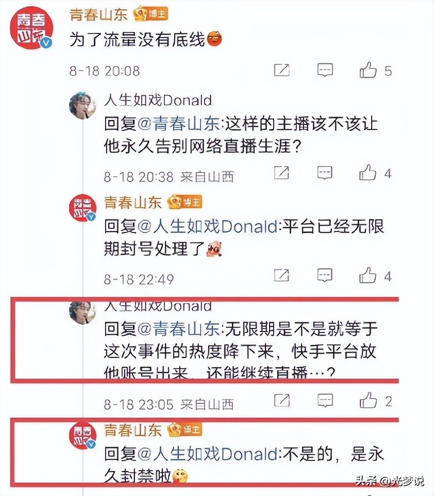Tap 青春山东 username at the top

98,14
